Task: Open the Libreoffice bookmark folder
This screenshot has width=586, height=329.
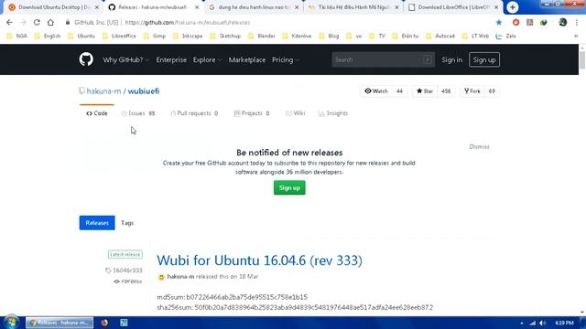Action: click(x=119, y=37)
